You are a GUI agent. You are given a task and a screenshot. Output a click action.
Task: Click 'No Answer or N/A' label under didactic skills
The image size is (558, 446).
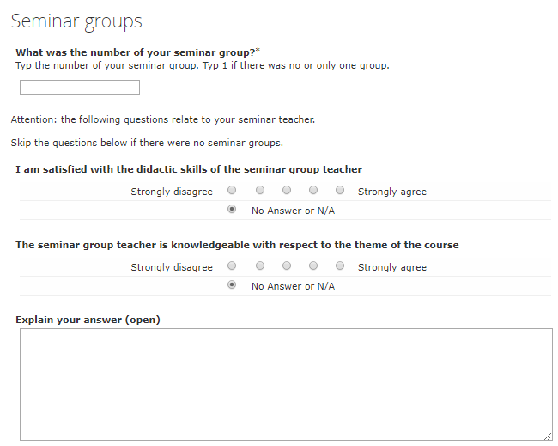point(294,211)
